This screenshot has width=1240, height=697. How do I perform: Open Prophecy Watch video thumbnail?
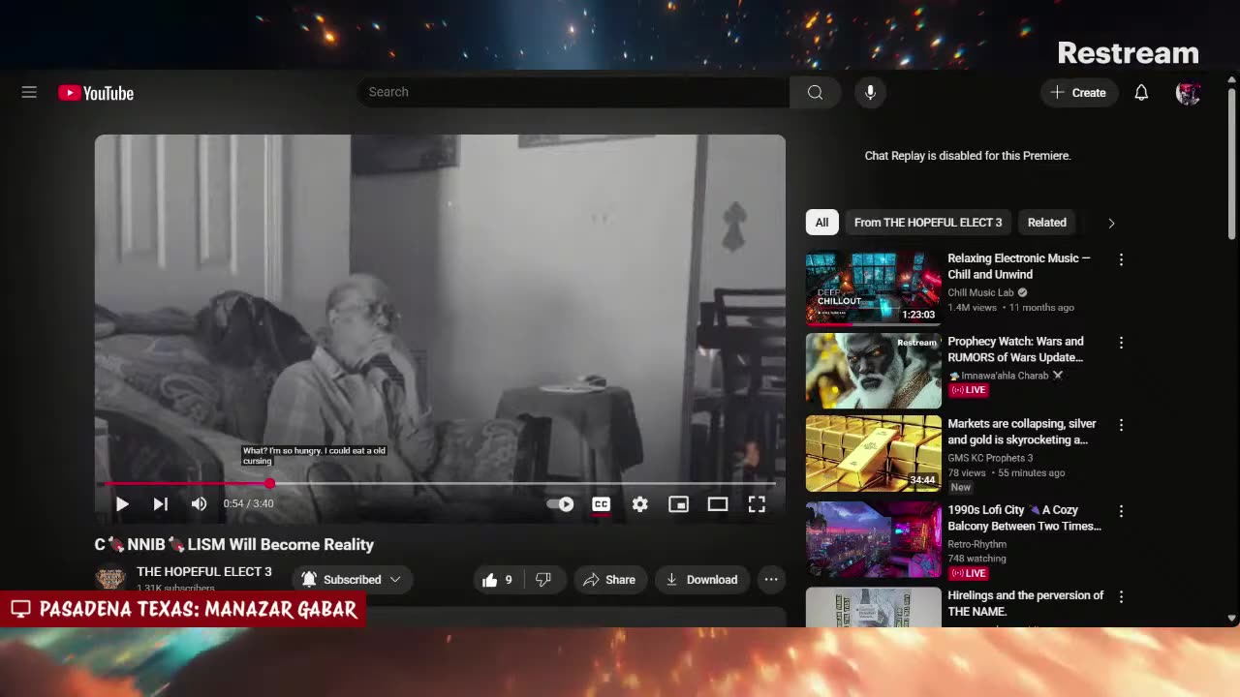[873, 371]
